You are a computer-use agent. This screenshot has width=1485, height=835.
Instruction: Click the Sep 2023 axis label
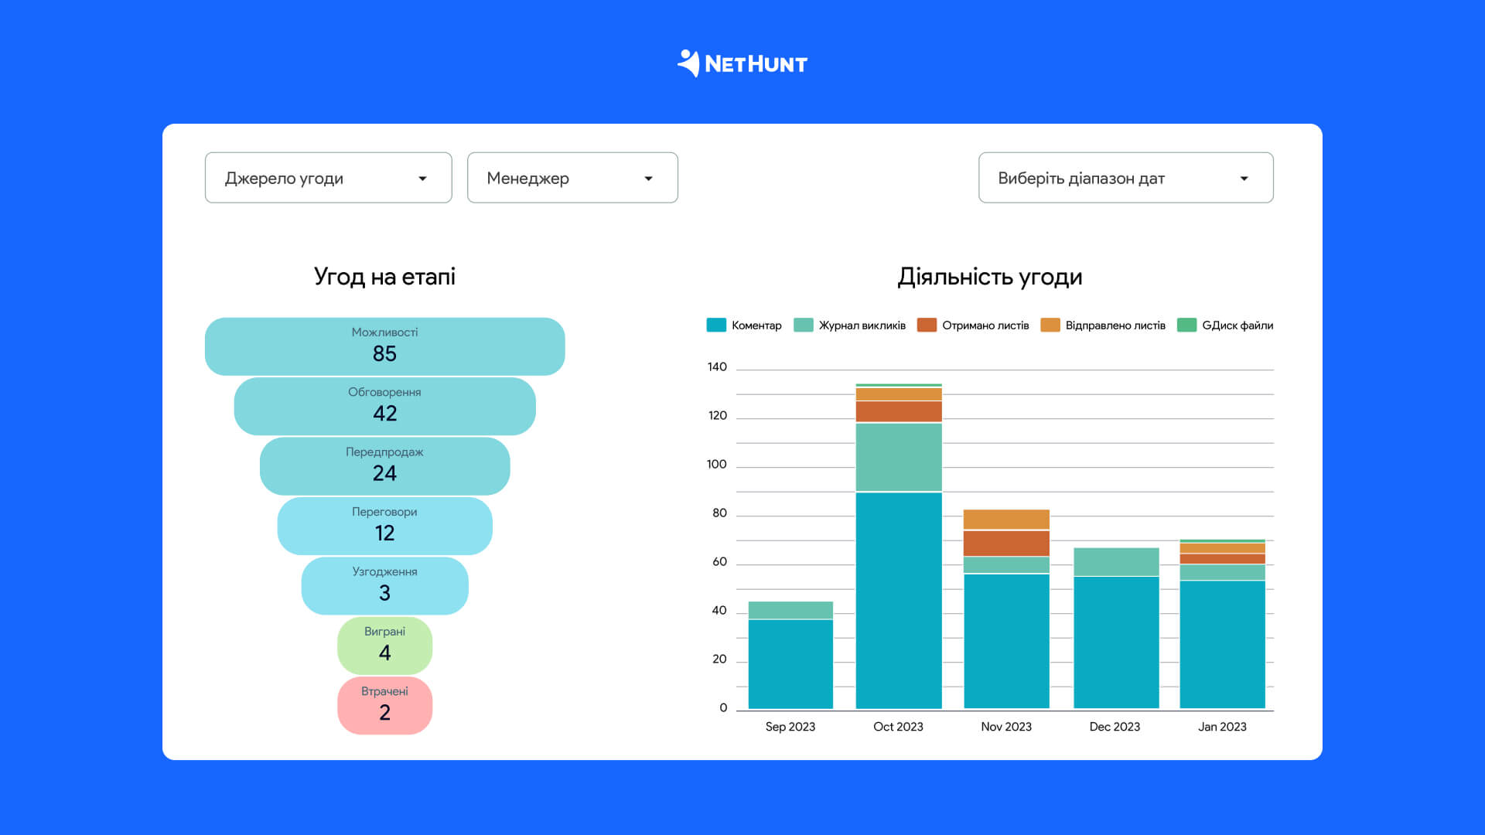[790, 727]
